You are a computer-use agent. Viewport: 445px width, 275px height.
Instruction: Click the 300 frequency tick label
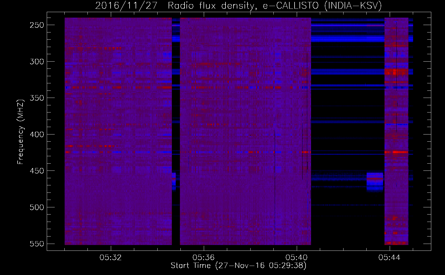[x=37, y=62]
